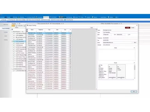The width and height of the screenshot is (150, 112).
Task: Open Trades, Areas and Categories icon
Action: point(27,20)
